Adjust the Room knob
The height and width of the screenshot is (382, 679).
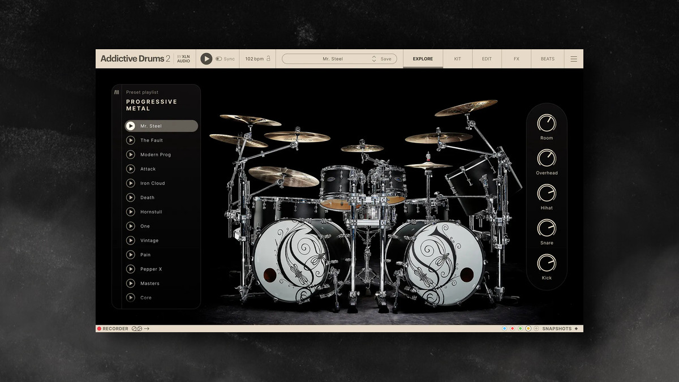click(x=547, y=123)
